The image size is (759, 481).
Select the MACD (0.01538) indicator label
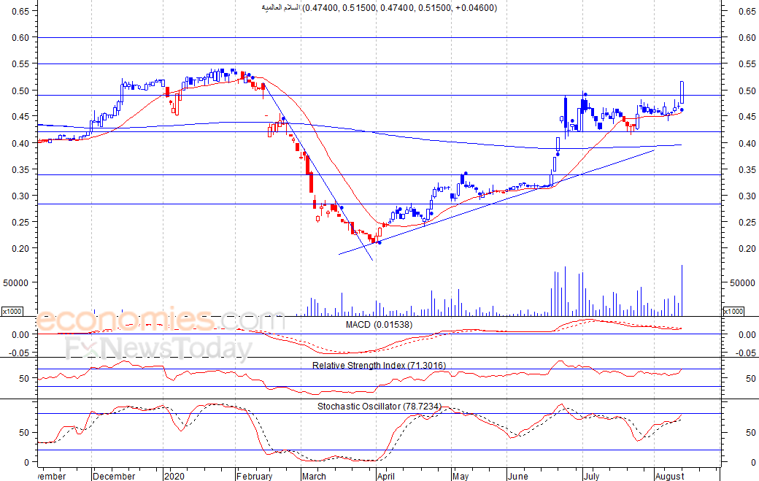coord(378,324)
